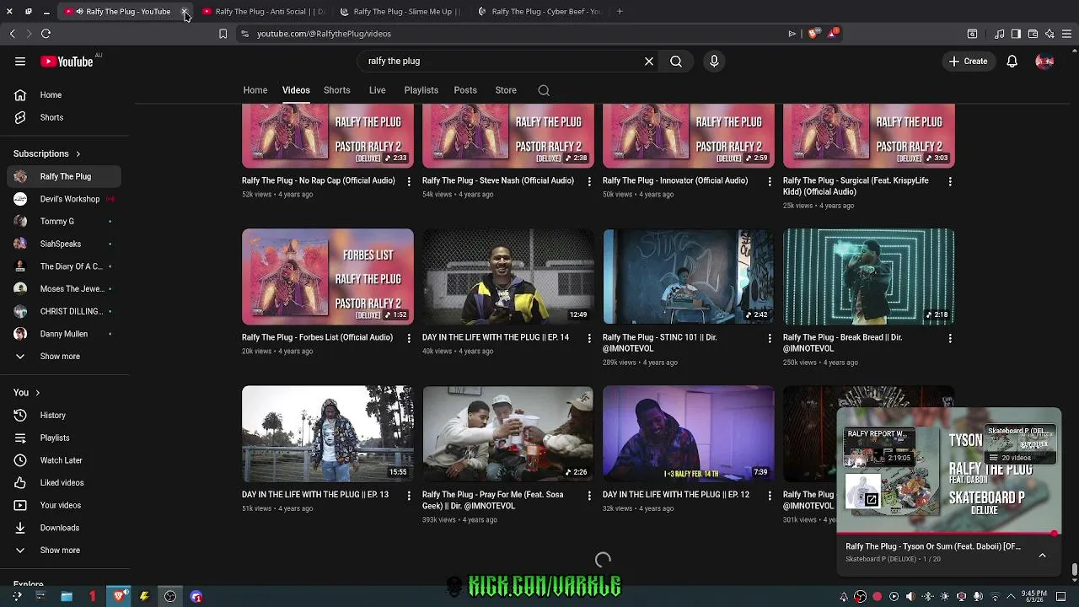Viewport: 1079px width, 607px height.
Task: Go back using browser back arrow
Action: pyautogui.click(x=12, y=34)
